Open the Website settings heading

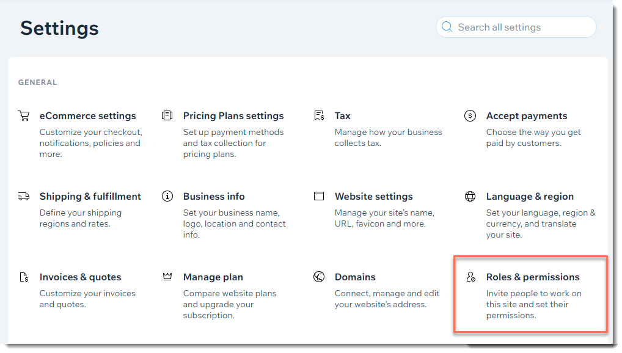(374, 196)
